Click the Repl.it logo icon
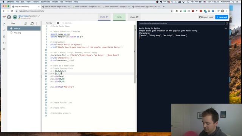This screenshot has width=242, height=136. pos(9,17)
